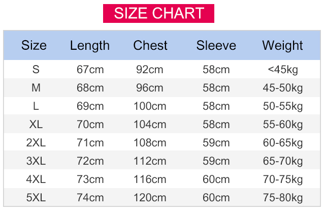Click the 116cm chest measurement
Viewport: 325px width, 214px height.
[150, 179]
